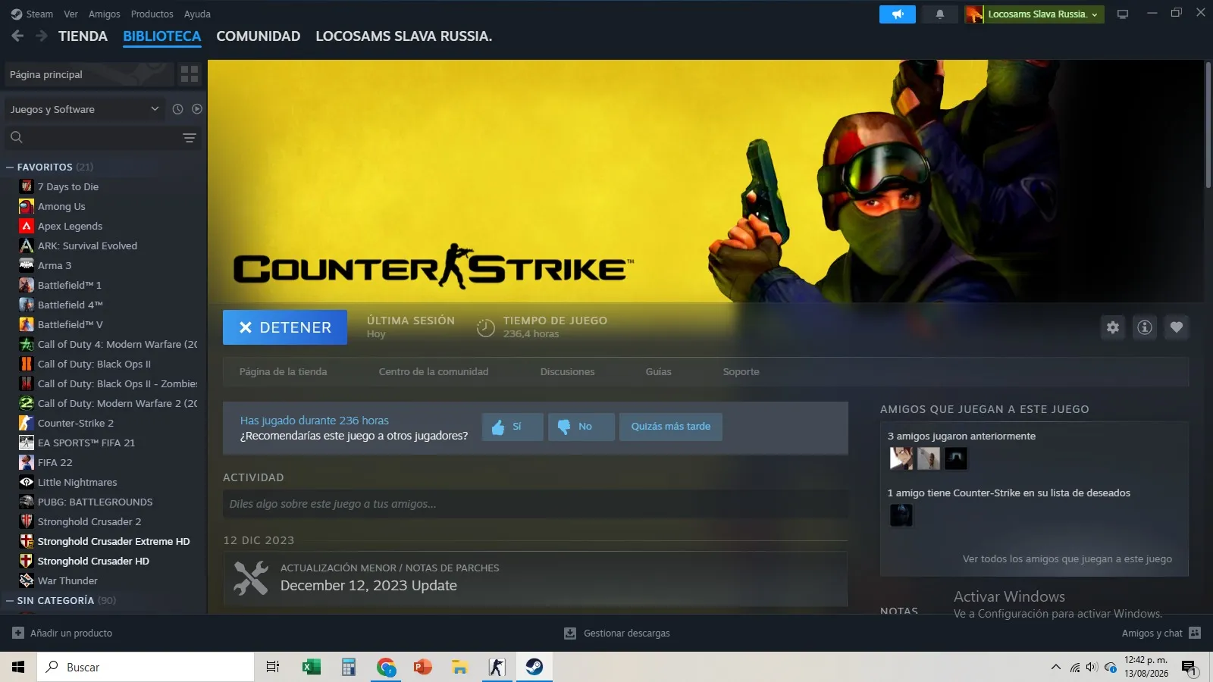Open the December 12, 2023 Update news
The image size is (1213, 682).
(535, 578)
